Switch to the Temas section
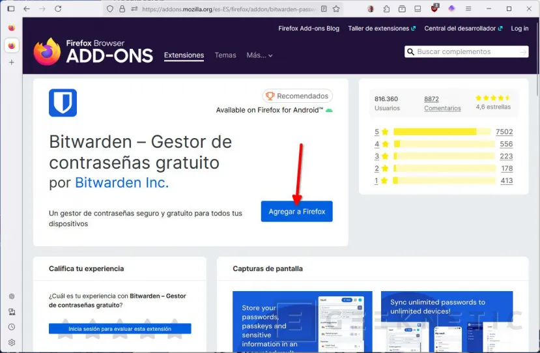The image size is (540, 353). point(225,55)
